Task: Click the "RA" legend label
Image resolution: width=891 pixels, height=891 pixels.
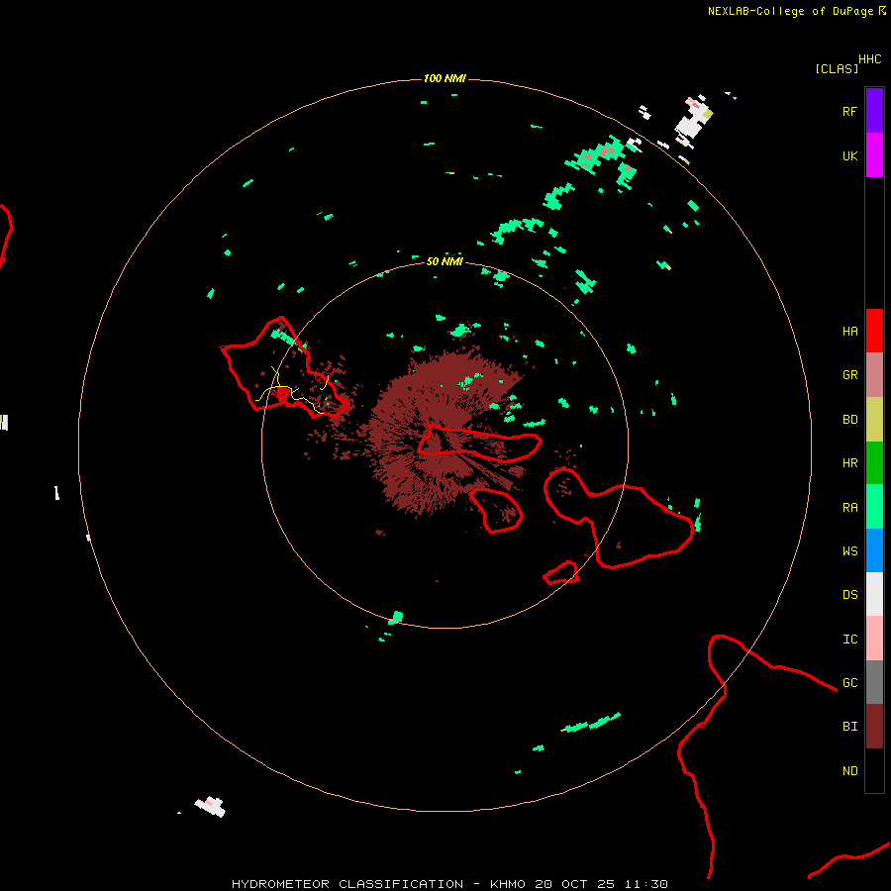Action: point(850,508)
